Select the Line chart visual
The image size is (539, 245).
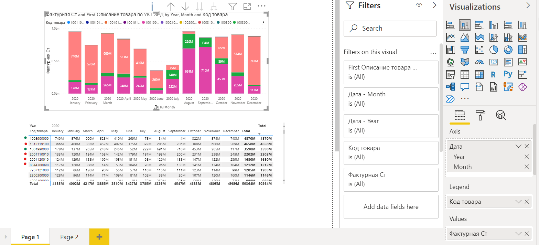(450, 37)
